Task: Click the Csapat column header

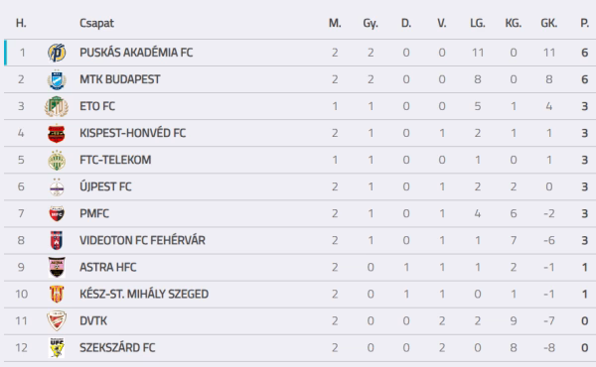Action: click(96, 23)
